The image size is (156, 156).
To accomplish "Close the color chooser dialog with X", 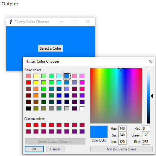I will 150,61.
